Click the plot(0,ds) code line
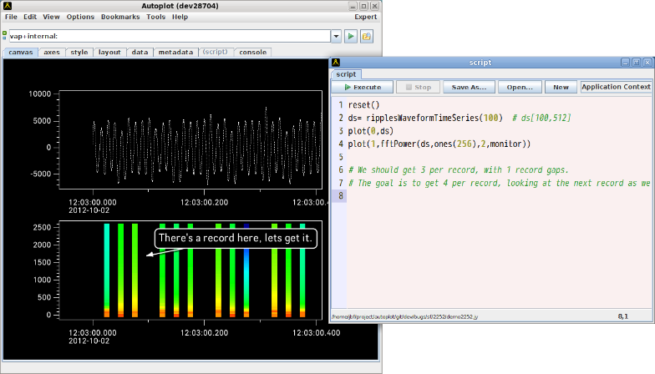The image size is (655, 374). point(371,130)
